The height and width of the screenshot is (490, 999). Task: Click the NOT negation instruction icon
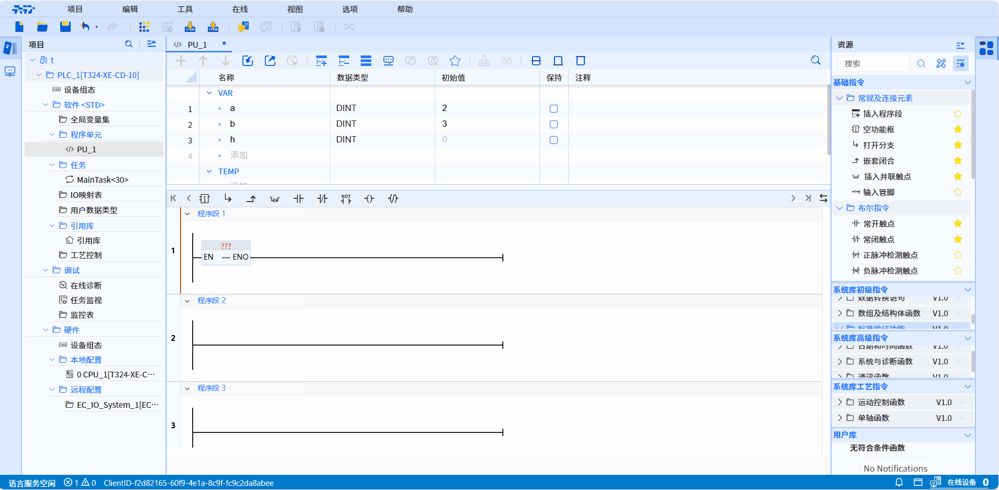(x=346, y=198)
